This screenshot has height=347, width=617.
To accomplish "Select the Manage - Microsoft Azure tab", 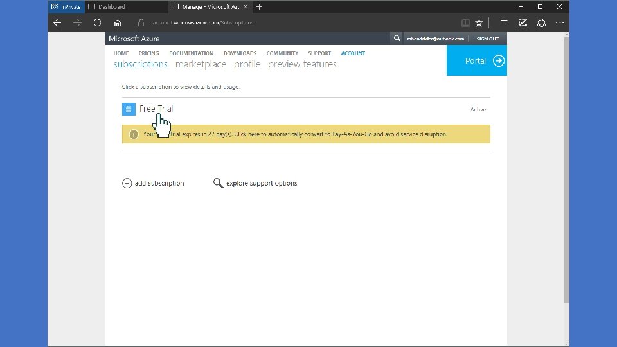I will pos(210,6).
